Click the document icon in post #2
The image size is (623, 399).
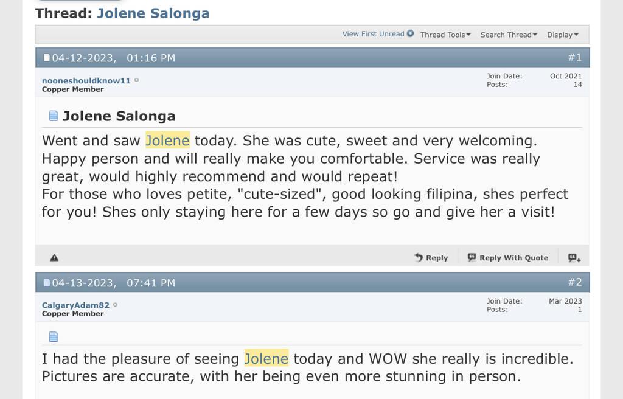(x=54, y=336)
